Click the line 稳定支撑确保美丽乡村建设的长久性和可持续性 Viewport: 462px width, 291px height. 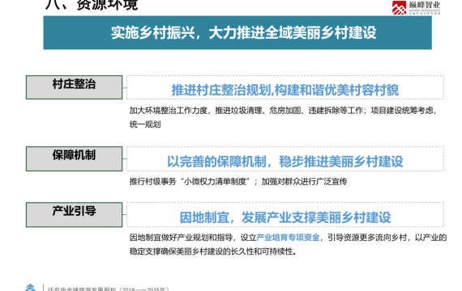pyautogui.click(x=213, y=251)
